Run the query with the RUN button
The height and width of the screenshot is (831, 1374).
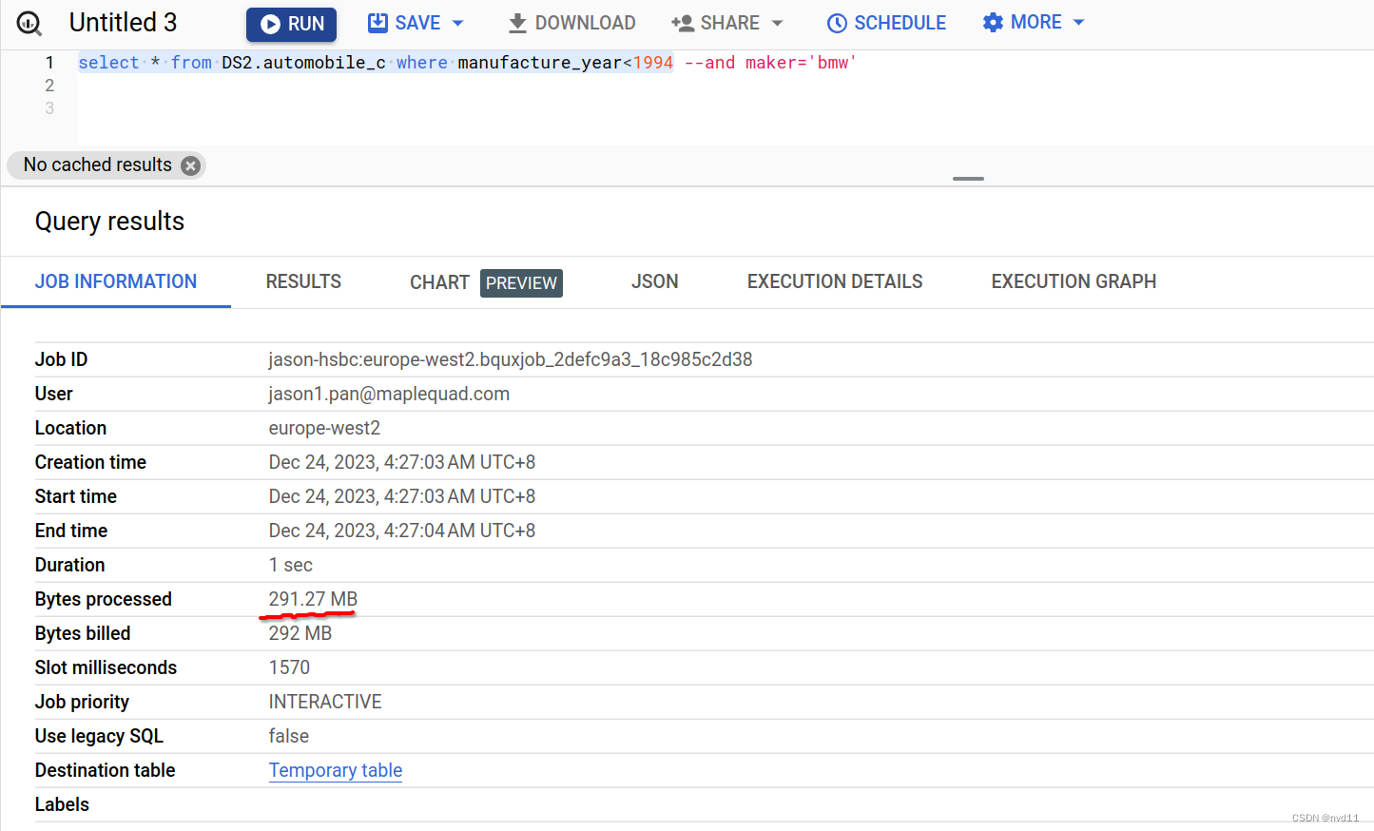tap(292, 24)
